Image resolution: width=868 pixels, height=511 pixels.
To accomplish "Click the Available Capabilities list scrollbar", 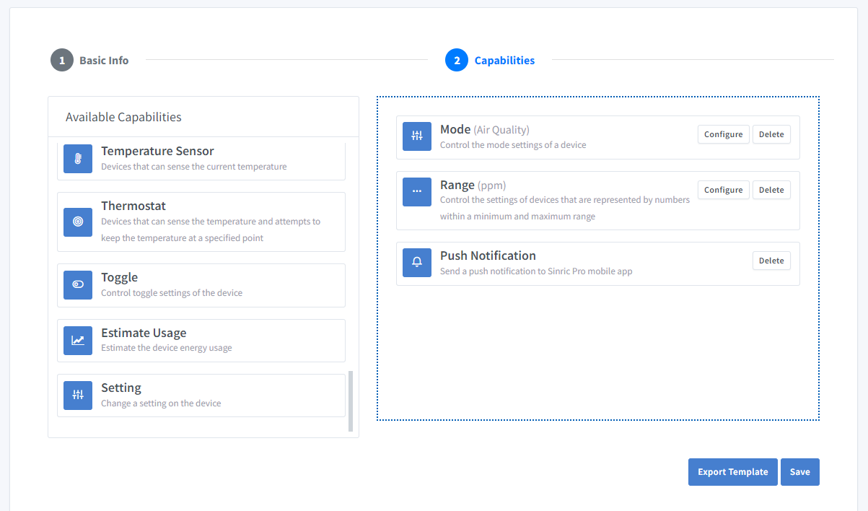I will pyautogui.click(x=351, y=401).
